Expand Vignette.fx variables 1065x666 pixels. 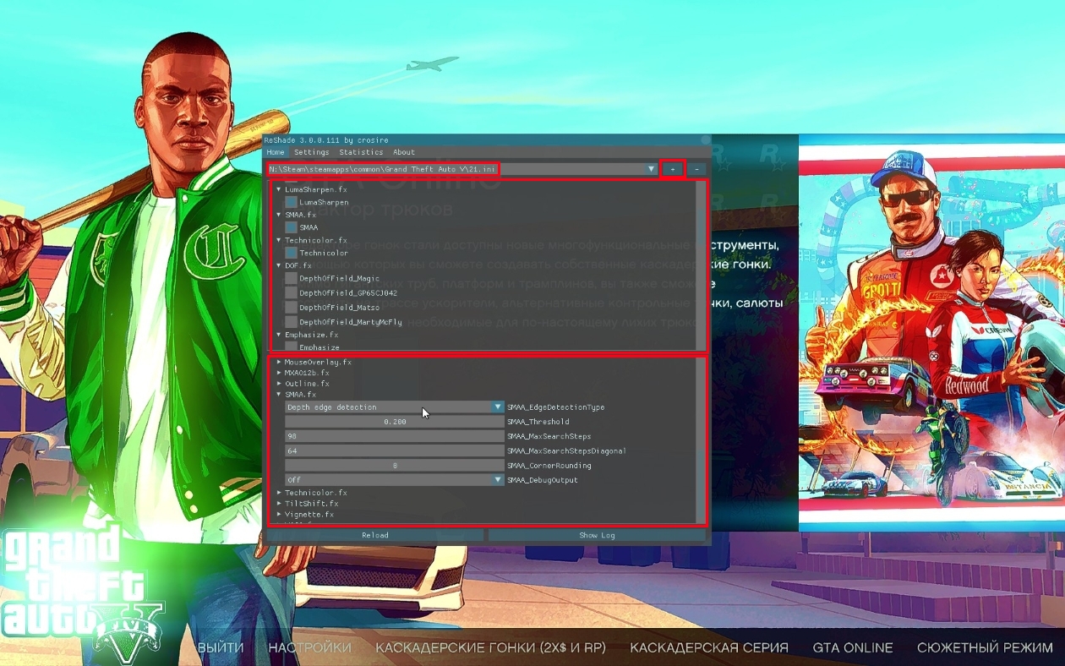click(x=279, y=515)
